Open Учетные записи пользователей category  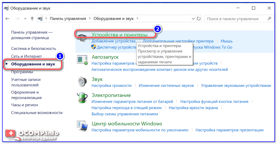click(26, 82)
